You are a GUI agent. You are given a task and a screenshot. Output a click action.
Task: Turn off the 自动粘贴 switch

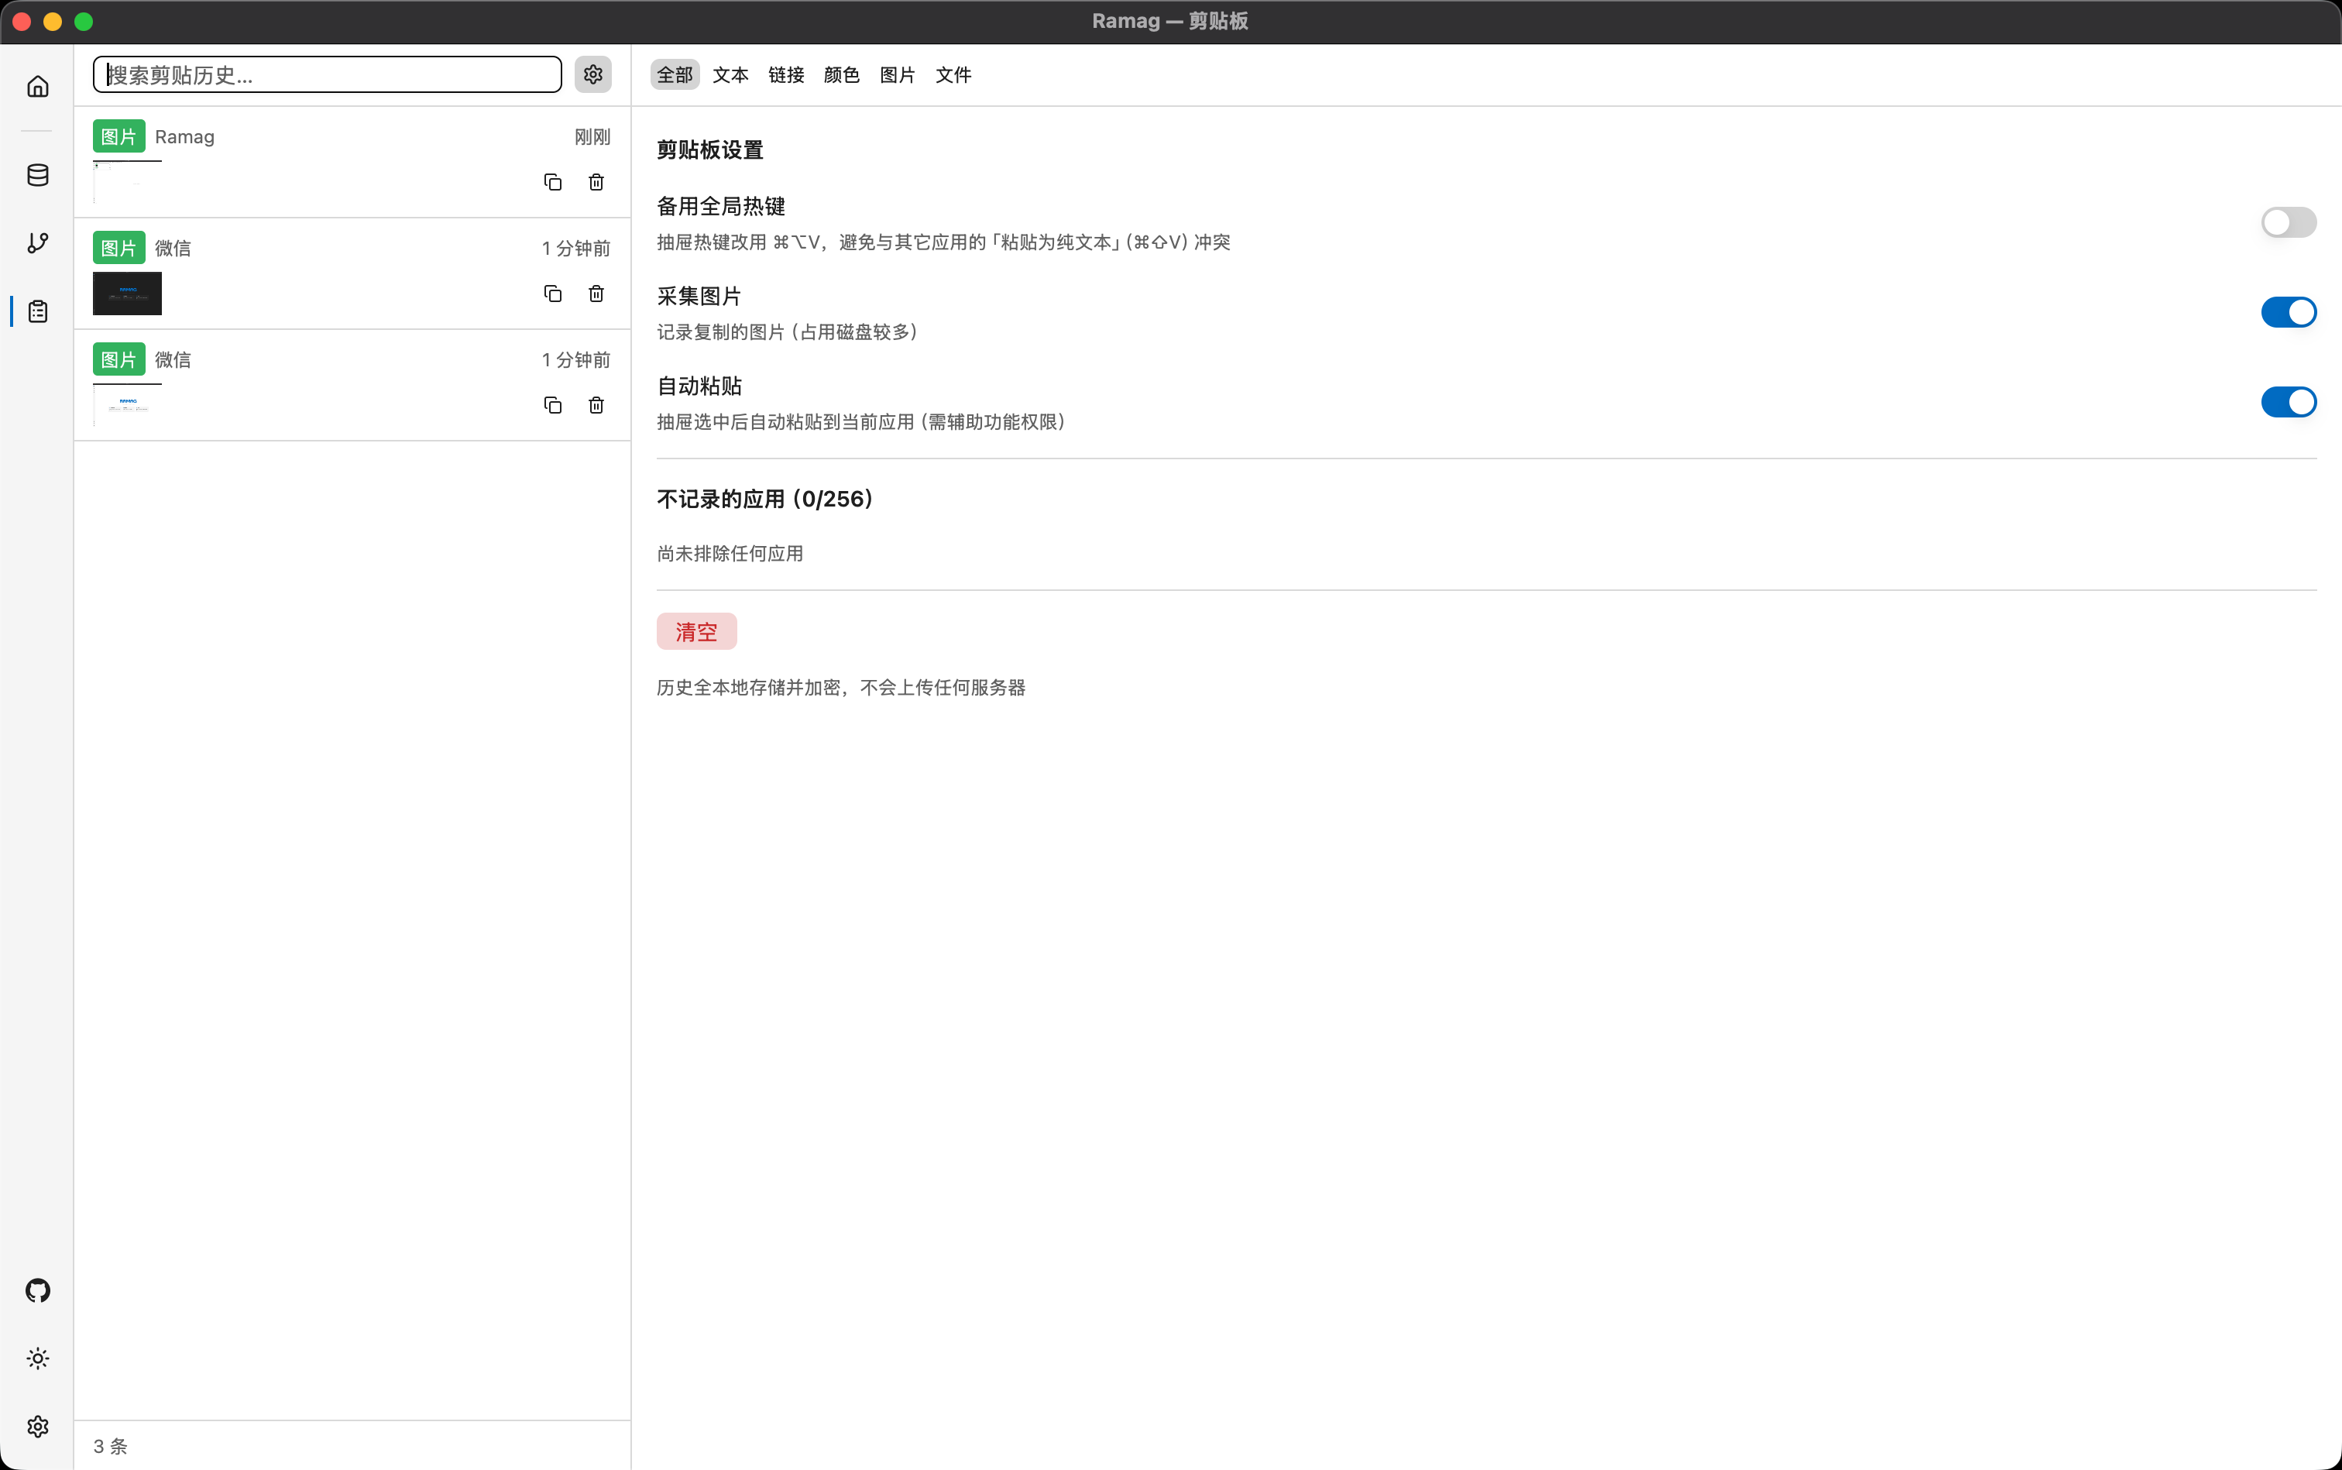click(x=2289, y=401)
